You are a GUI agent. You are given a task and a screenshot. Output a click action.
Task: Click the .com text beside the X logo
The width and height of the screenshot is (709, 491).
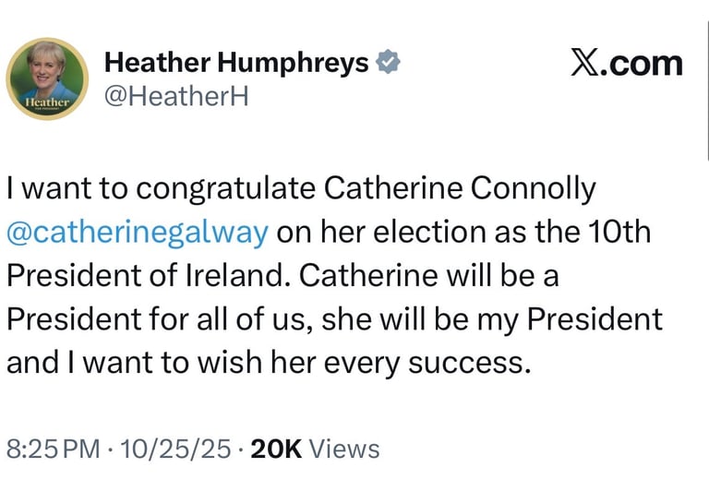click(644, 63)
